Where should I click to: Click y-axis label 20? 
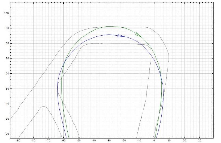(7, 134)
